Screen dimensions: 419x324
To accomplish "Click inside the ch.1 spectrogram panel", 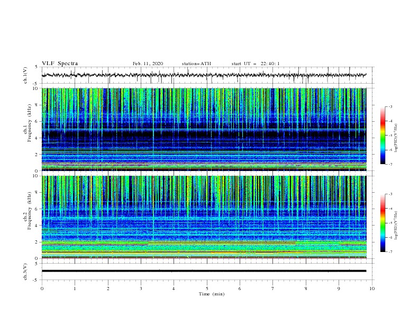I will pos(204,129).
